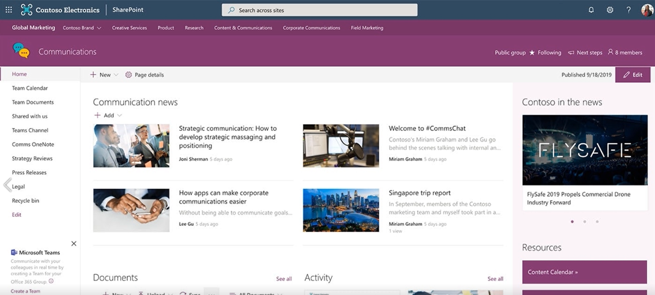Viewport: 655px width, 295px height.
Task: Open Legal in left navigation
Action: click(19, 187)
